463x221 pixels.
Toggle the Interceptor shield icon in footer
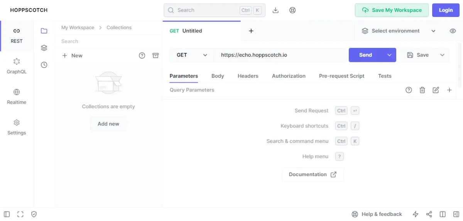34,214
